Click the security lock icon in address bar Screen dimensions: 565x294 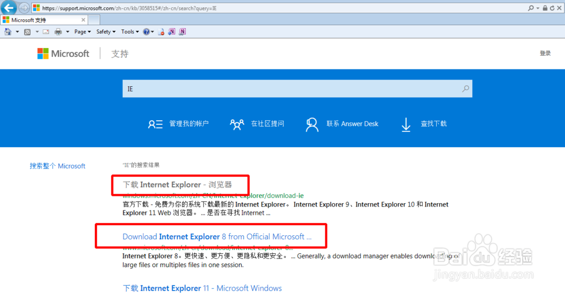coord(545,8)
